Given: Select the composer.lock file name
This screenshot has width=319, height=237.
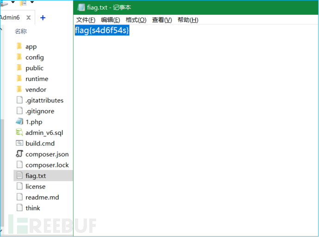Looking at the screenshot, I should pyautogui.click(x=47, y=165).
